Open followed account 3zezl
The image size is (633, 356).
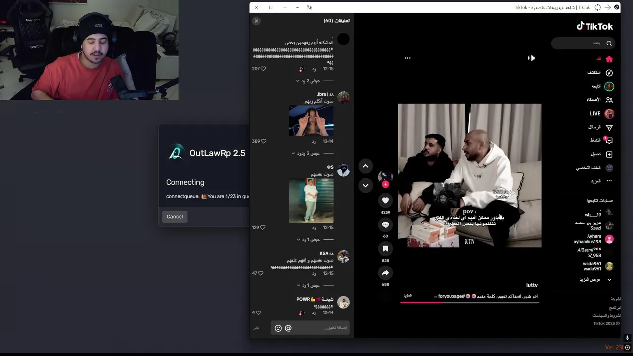pyautogui.click(x=594, y=225)
